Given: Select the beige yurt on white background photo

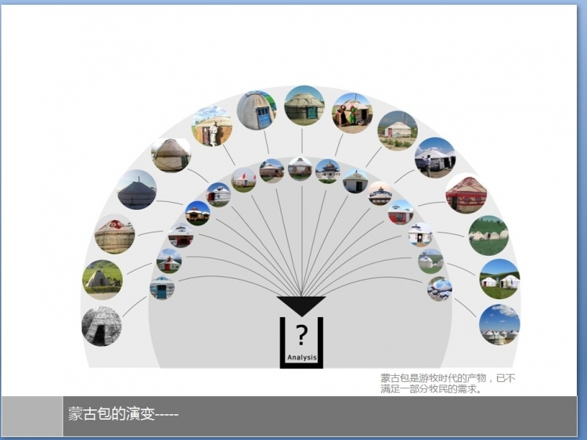Looking at the screenshot, I should (x=171, y=155).
